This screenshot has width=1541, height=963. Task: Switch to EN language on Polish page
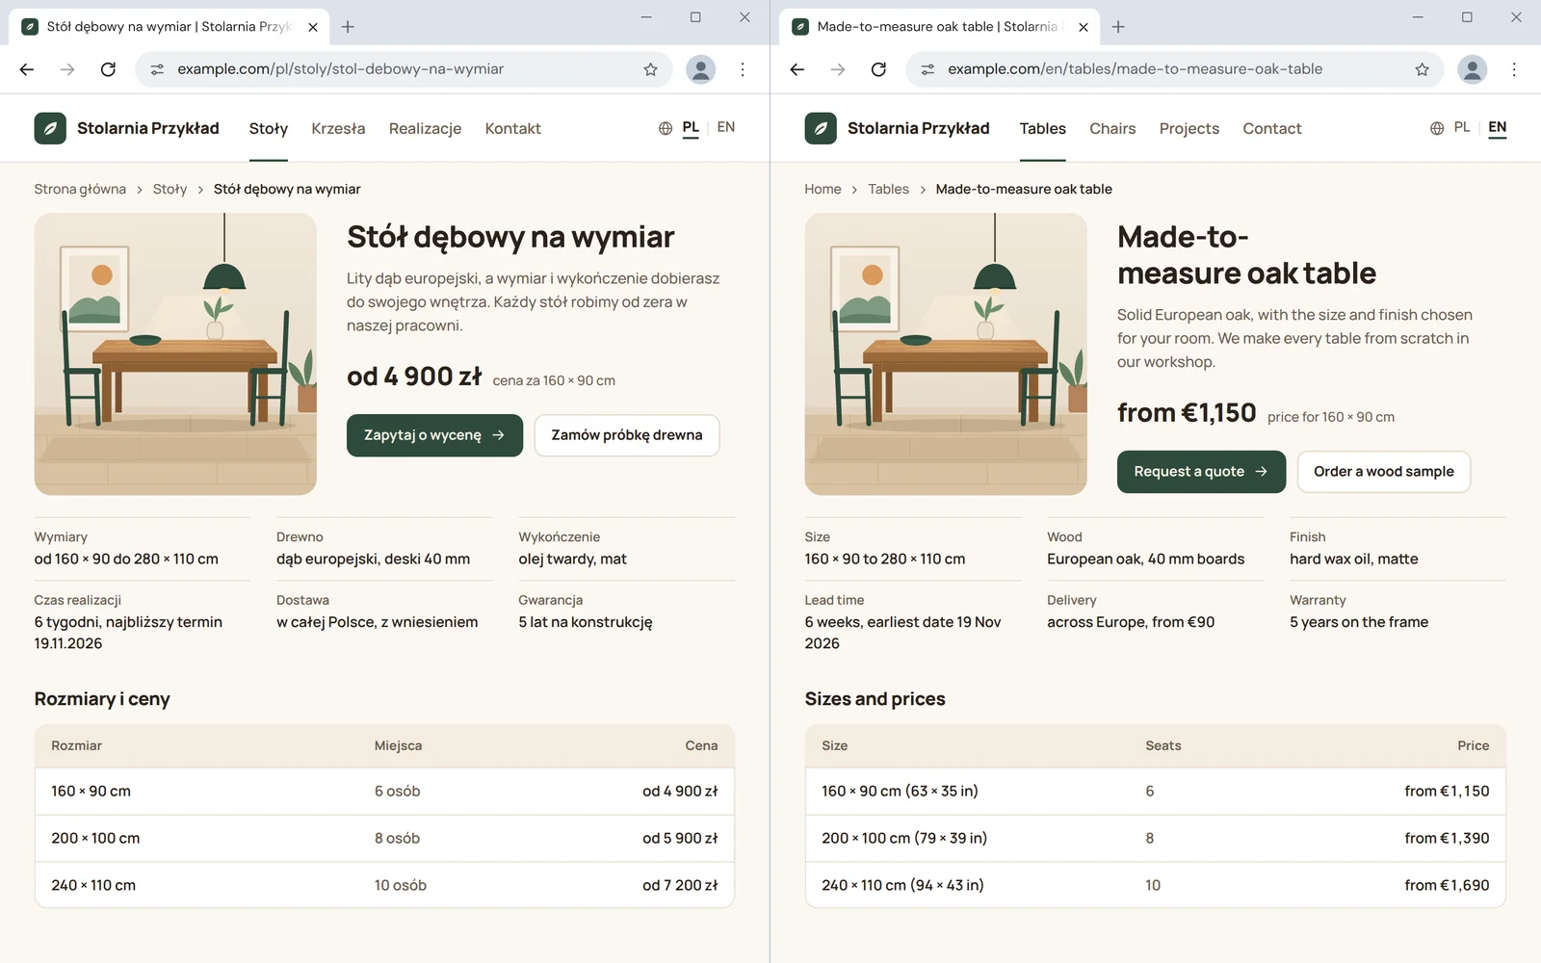(726, 127)
